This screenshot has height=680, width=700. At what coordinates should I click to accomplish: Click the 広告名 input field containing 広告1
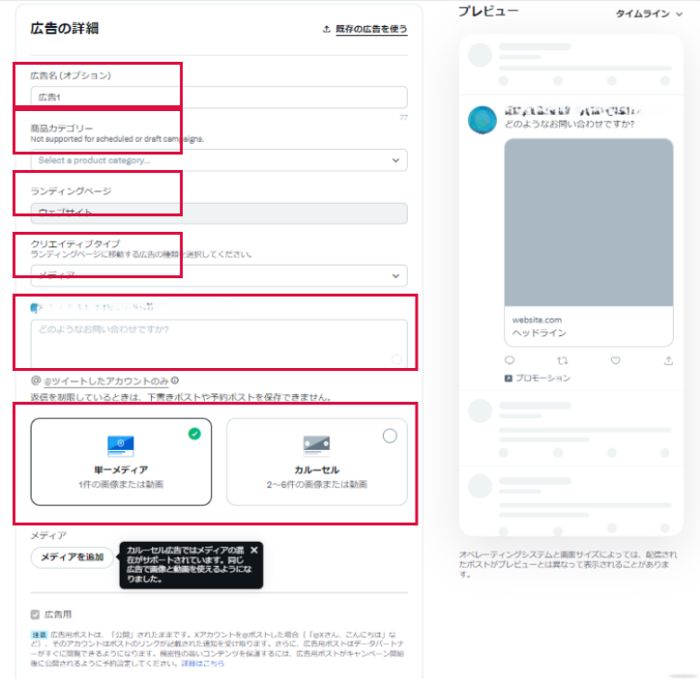[219, 97]
